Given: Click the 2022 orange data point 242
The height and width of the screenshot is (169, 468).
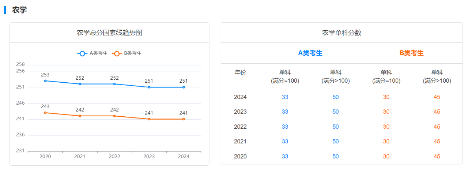Looking at the screenshot, I should (114, 116).
